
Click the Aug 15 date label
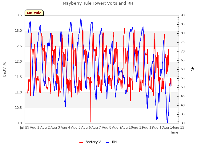179,127
